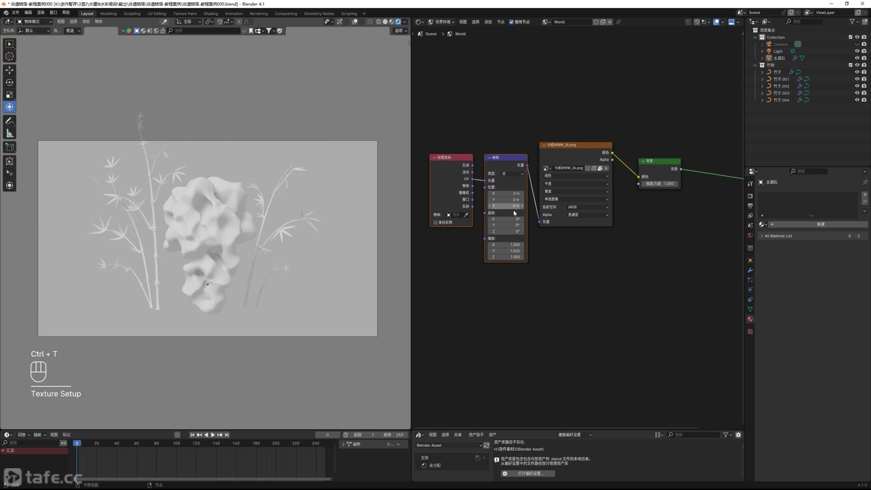The width and height of the screenshot is (871, 490).
Task: Activate the Annotate pencil tool
Action: point(10,121)
